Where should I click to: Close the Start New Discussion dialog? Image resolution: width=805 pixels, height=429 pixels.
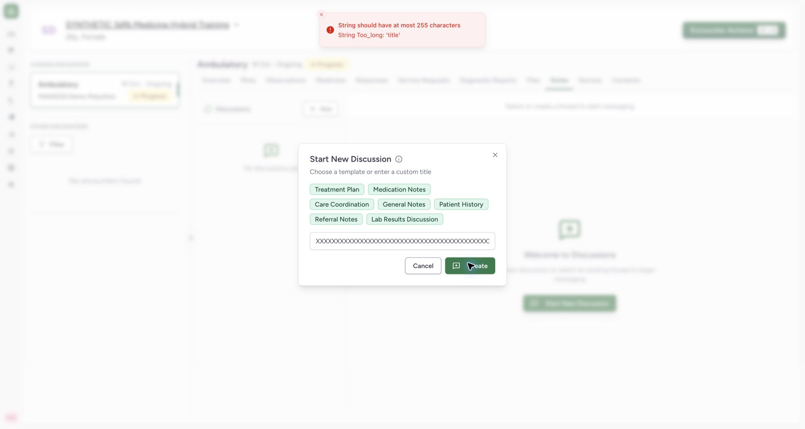495,155
